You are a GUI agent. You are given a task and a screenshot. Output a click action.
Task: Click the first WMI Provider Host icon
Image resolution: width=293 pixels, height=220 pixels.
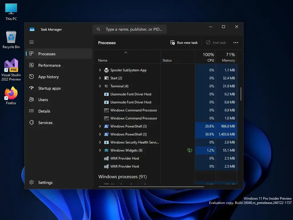point(106,158)
